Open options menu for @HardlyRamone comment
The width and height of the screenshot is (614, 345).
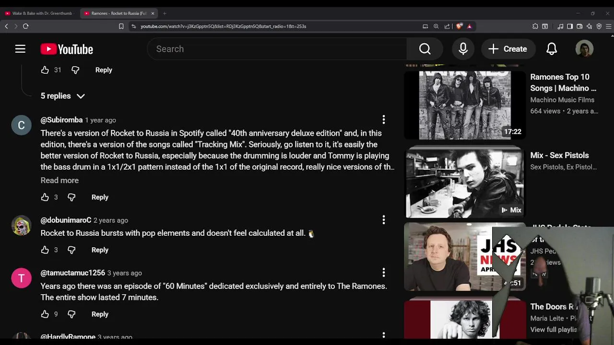pos(383,335)
